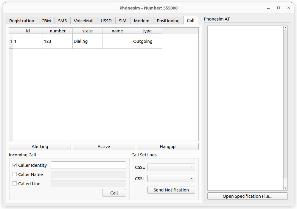
Task: Open the SMS tab
Action: pyautogui.click(x=62, y=21)
